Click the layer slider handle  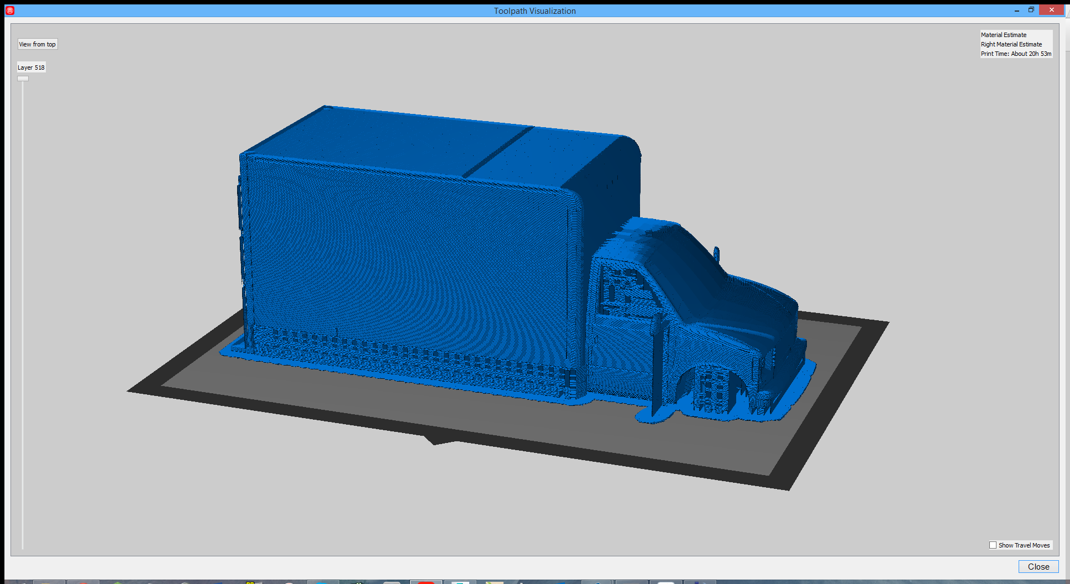[23, 79]
